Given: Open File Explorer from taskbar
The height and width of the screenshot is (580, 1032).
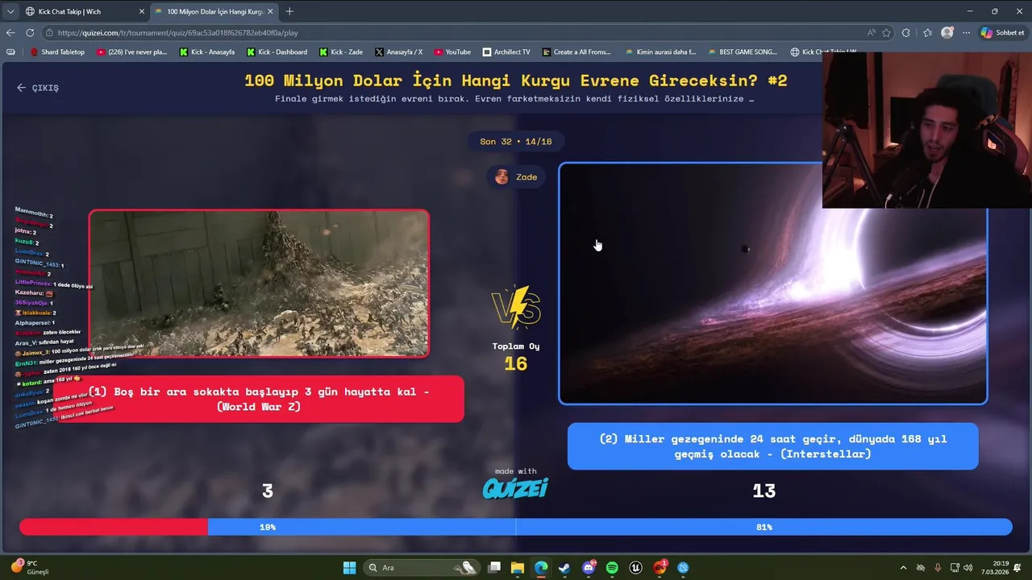Looking at the screenshot, I should coord(518,568).
